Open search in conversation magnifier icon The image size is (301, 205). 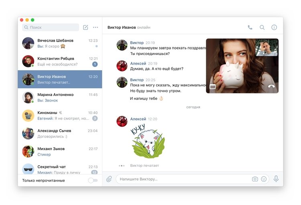point(262,27)
